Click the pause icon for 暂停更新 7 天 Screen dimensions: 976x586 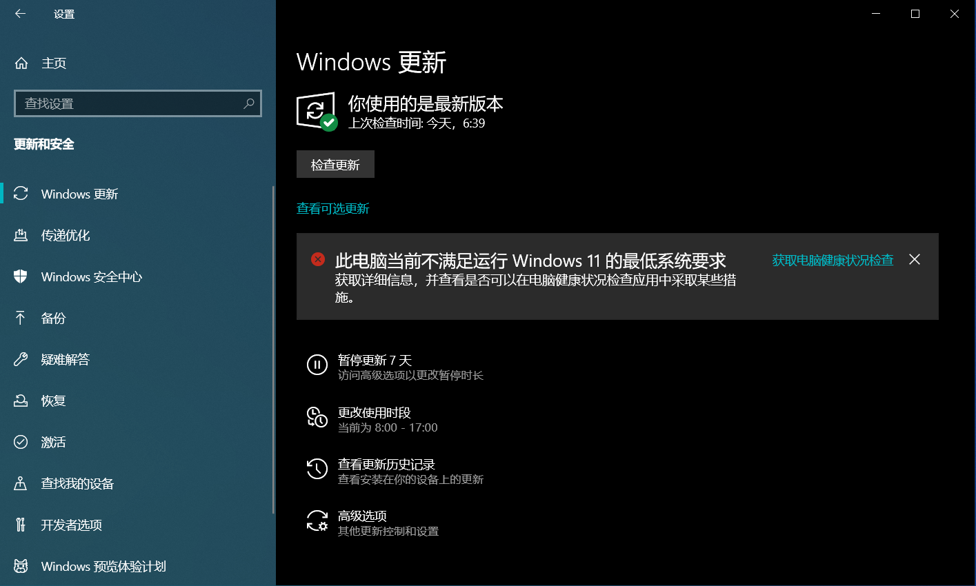317,365
